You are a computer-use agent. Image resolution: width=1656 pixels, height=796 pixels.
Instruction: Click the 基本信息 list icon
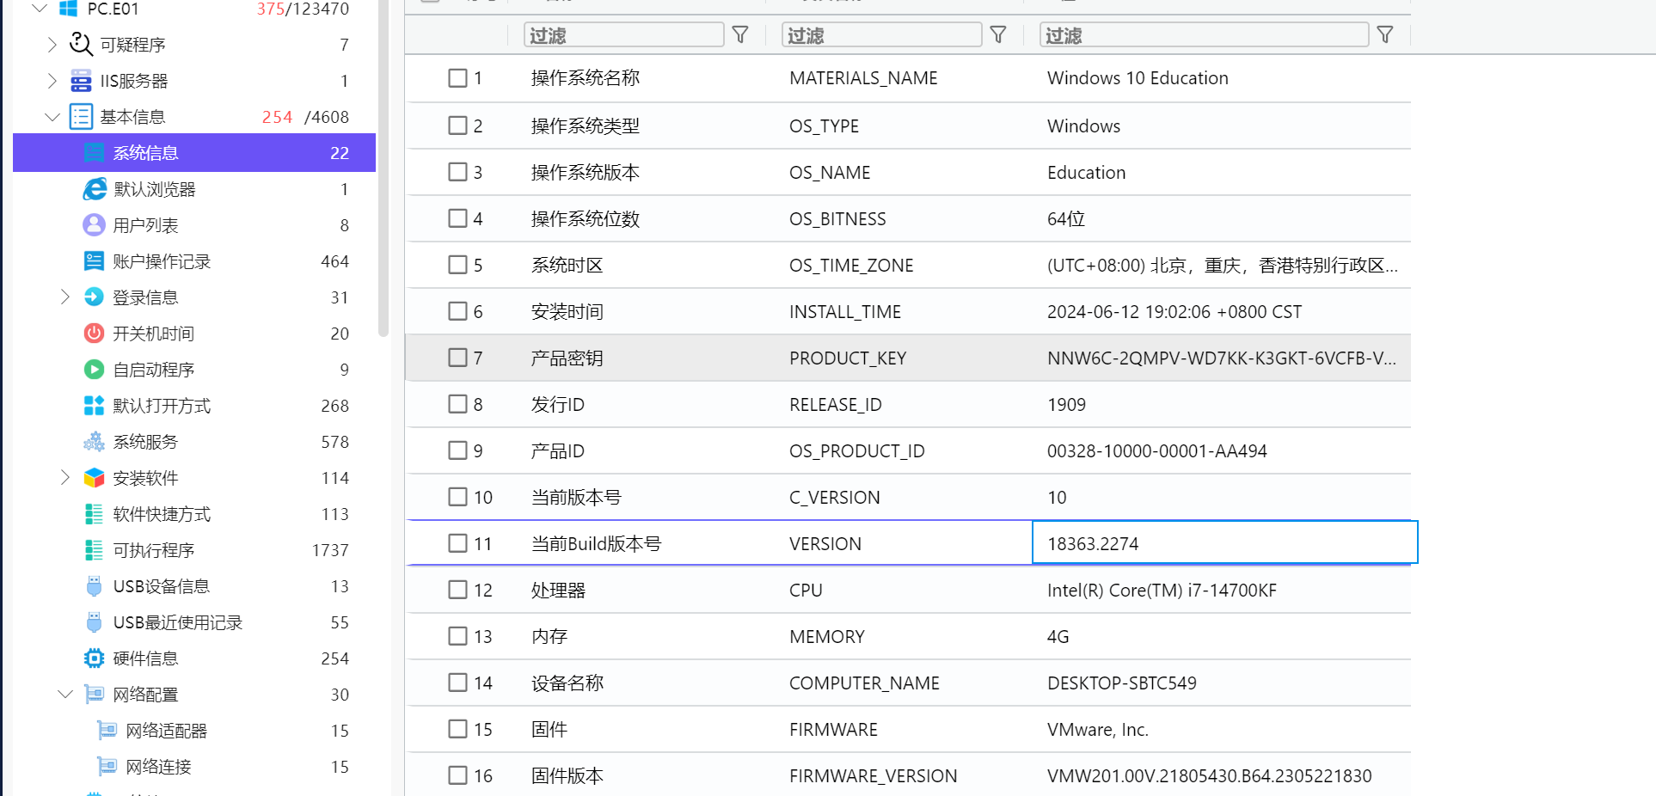pos(81,116)
